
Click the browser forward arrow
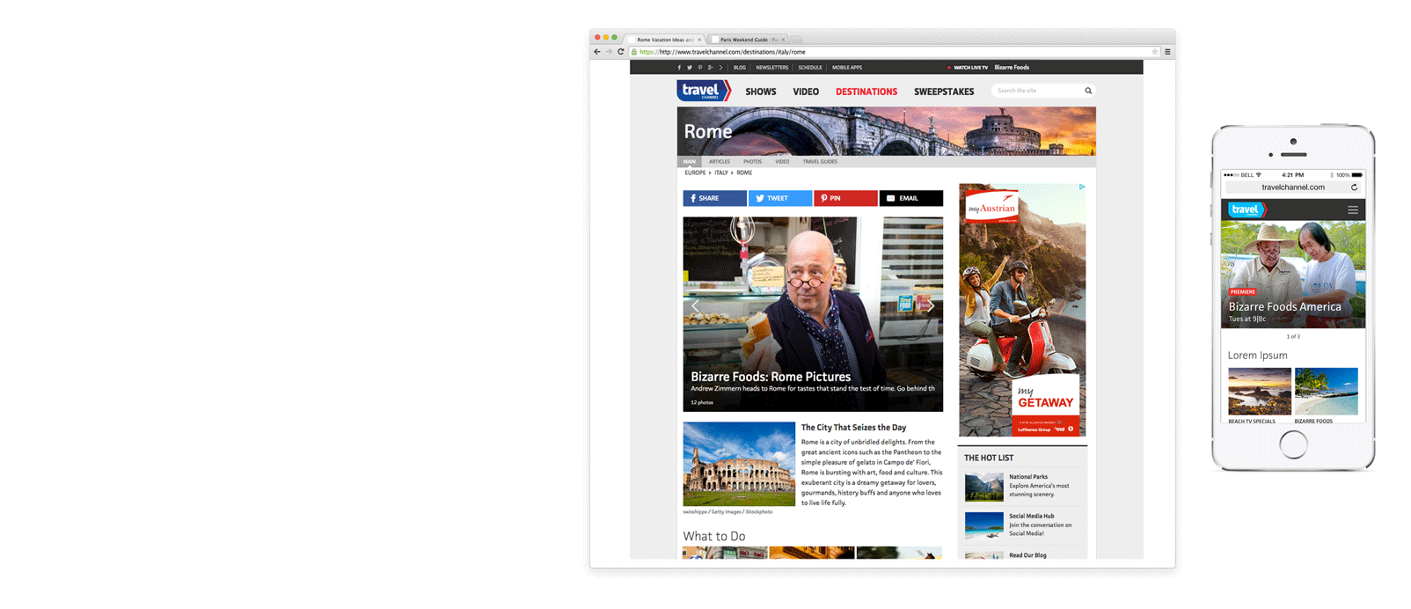click(x=609, y=52)
